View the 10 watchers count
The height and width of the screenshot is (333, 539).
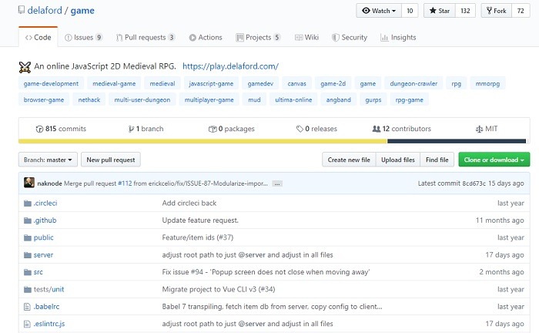point(410,11)
